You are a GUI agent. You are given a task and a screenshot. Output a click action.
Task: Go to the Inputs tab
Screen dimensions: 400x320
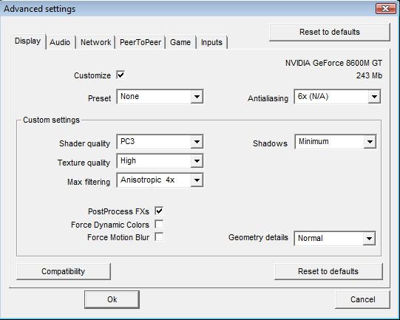tap(211, 42)
